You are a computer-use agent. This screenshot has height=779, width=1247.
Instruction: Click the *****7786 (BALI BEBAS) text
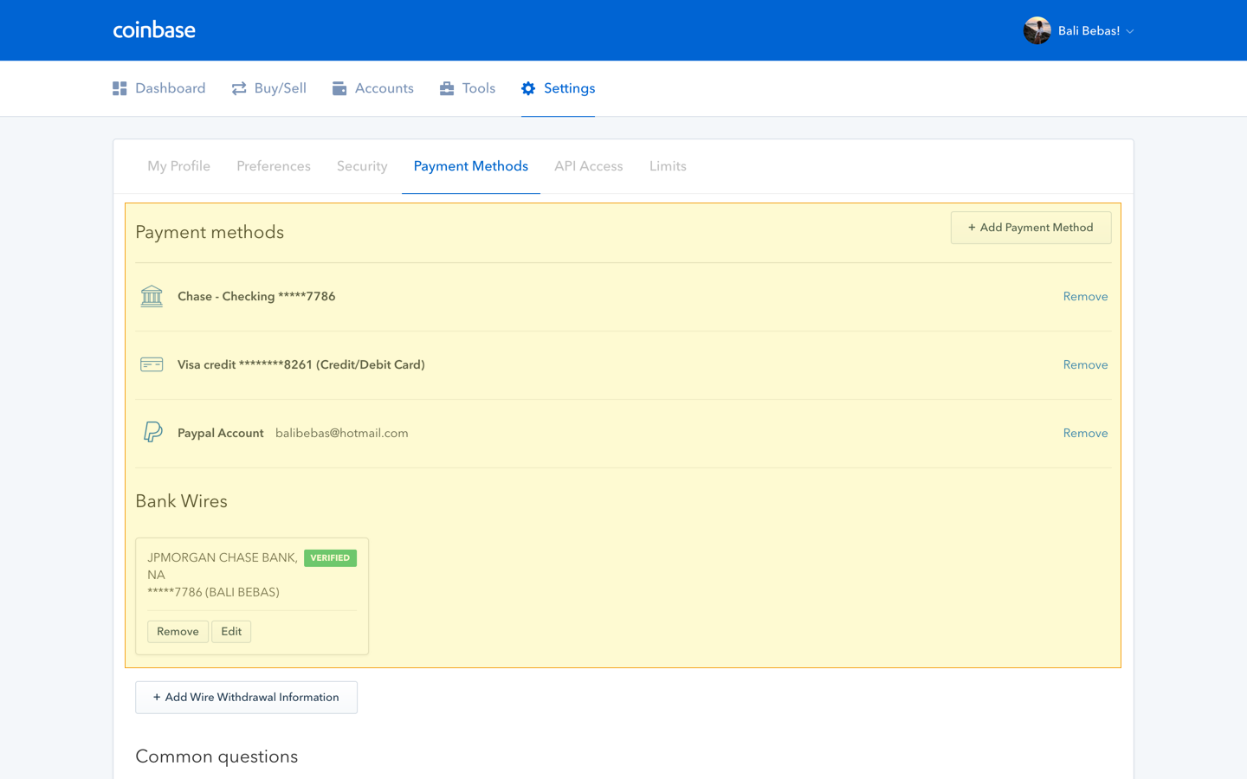(213, 592)
